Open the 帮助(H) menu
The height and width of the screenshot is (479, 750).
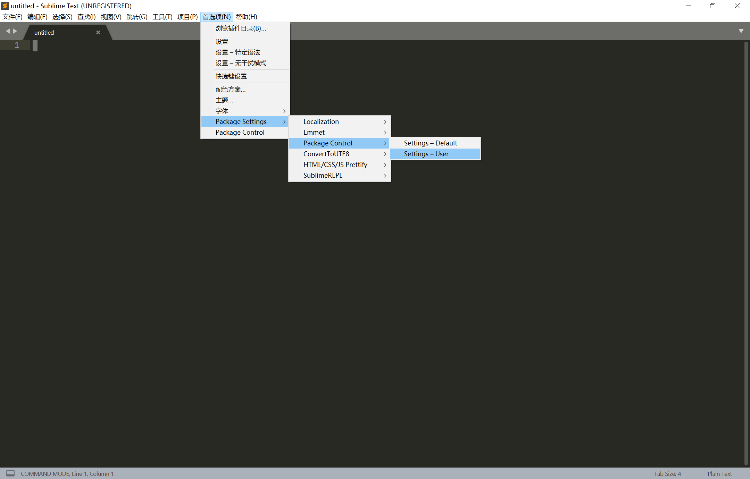click(246, 17)
